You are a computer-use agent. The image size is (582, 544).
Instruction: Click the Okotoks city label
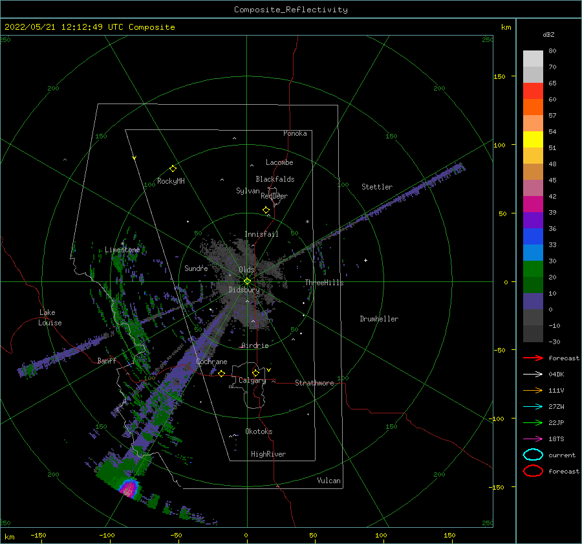(x=259, y=431)
